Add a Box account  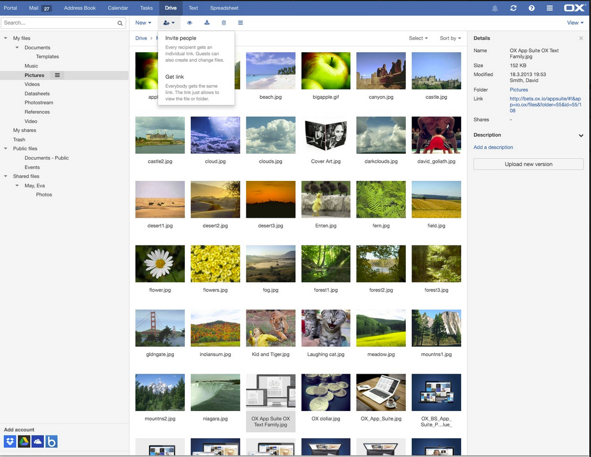pos(51,442)
